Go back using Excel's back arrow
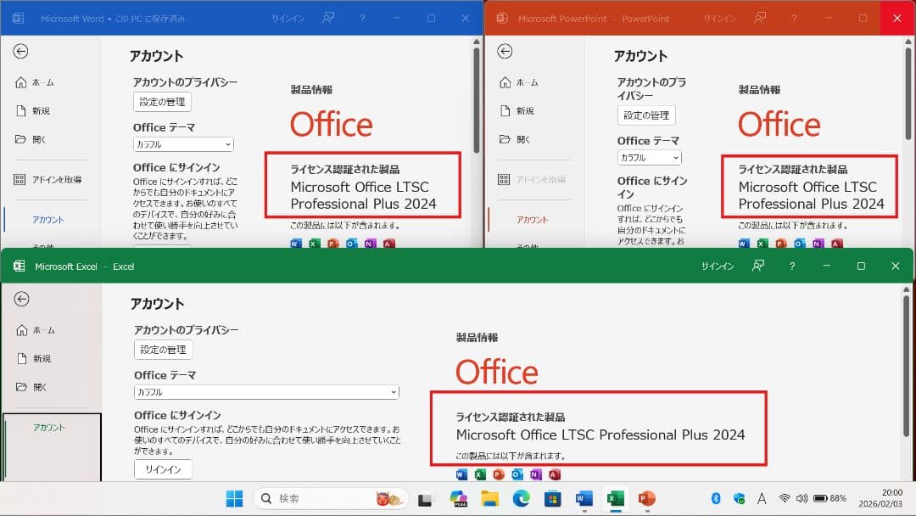This screenshot has width=916, height=516. coord(22,299)
